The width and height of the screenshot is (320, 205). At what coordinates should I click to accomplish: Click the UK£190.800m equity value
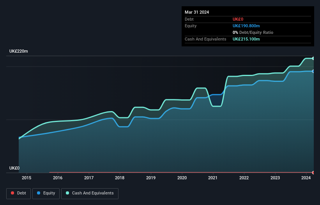click(246, 26)
